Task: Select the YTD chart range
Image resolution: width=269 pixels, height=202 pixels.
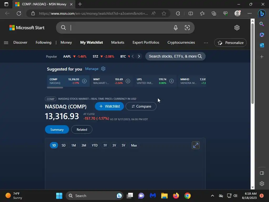Action: click(x=95, y=145)
